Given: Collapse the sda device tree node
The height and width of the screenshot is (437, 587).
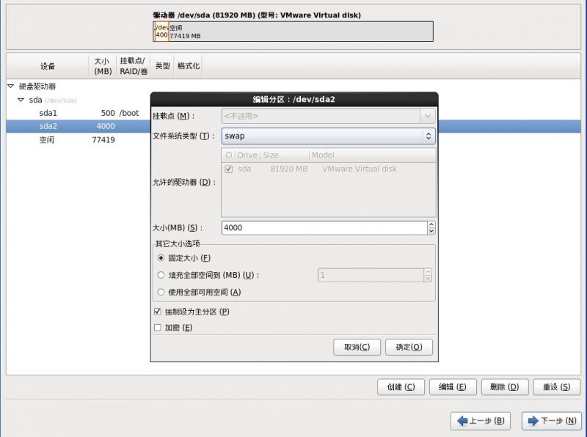Looking at the screenshot, I should click(21, 100).
